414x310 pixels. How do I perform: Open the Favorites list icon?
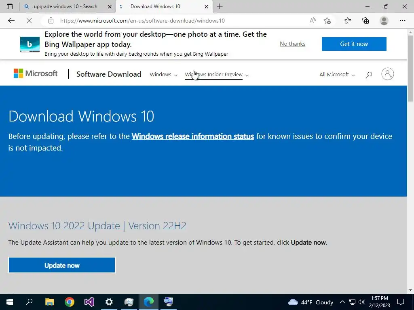348,21
